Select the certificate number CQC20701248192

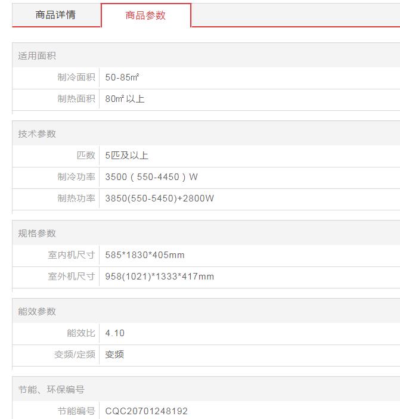146,411
